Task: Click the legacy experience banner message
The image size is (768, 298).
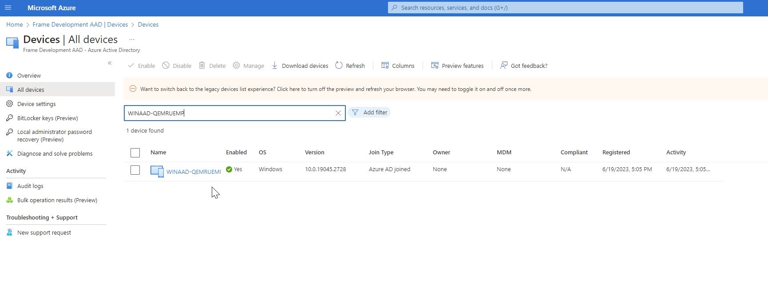Action: pos(336,89)
